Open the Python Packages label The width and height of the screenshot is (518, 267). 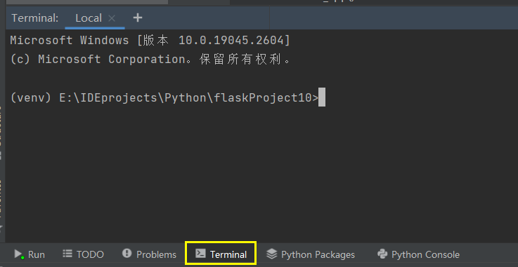pos(318,254)
